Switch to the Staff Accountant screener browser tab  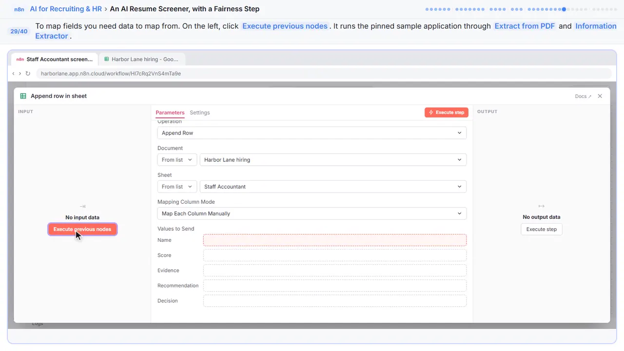click(x=54, y=59)
